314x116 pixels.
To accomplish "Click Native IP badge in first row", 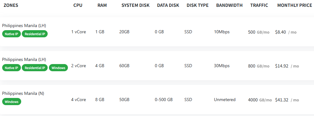I will coord(12,34).
